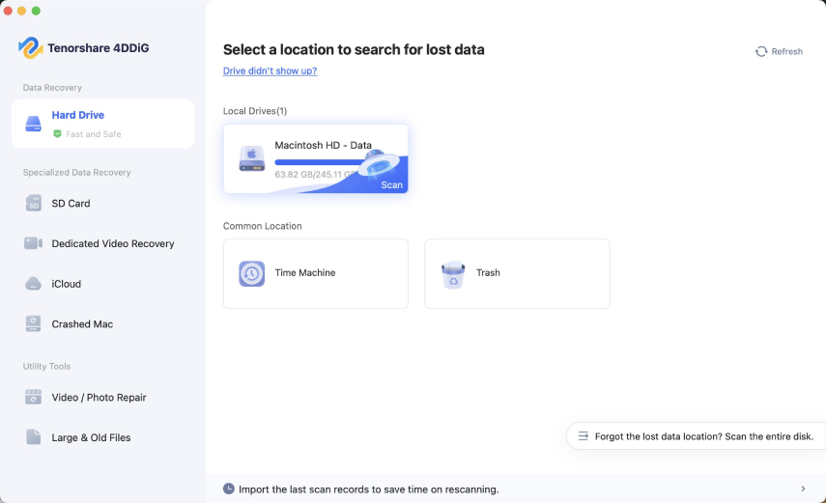Expand the import scan records arrow

803,489
